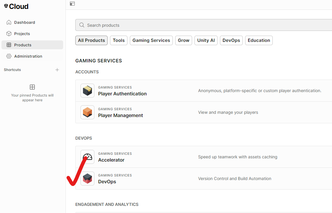Click the Player Authentication description text
Image resolution: width=332 pixels, height=213 pixels.
(260, 91)
